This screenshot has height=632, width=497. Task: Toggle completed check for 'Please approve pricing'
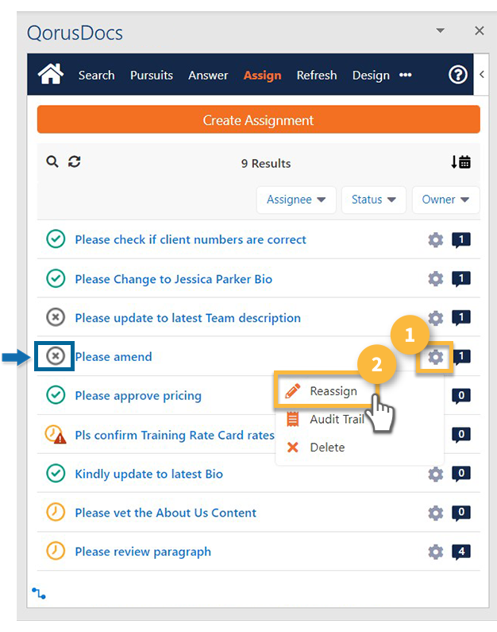point(55,396)
